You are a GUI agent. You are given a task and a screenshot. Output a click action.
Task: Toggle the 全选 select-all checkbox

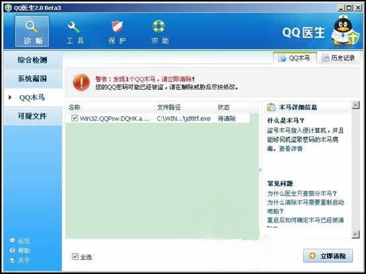(x=75, y=256)
